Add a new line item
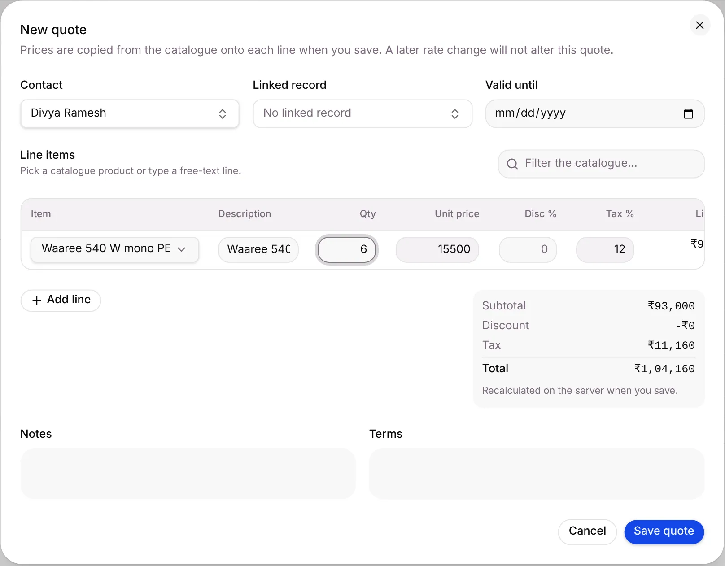The height and width of the screenshot is (566, 725). tap(61, 300)
